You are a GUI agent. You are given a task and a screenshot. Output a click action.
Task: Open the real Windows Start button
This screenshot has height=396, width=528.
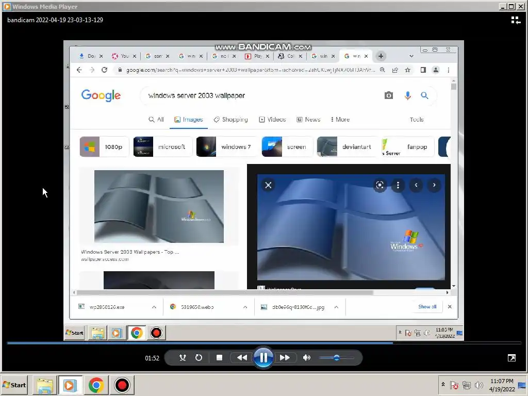(x=14, y=385)
